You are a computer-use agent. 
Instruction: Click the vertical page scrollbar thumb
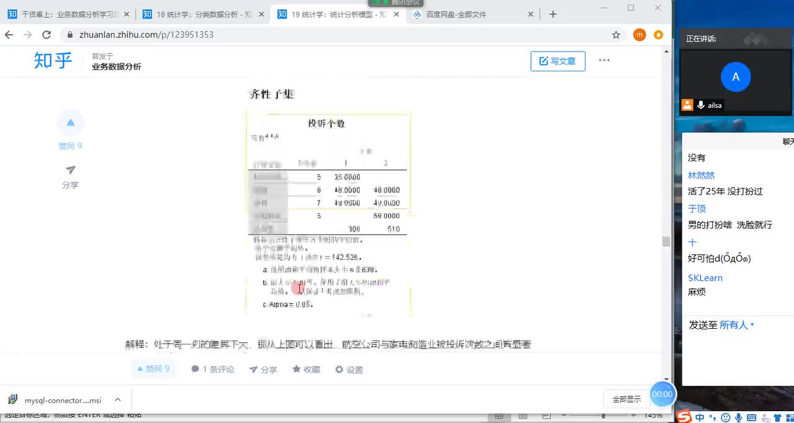[x=666, y=241]
